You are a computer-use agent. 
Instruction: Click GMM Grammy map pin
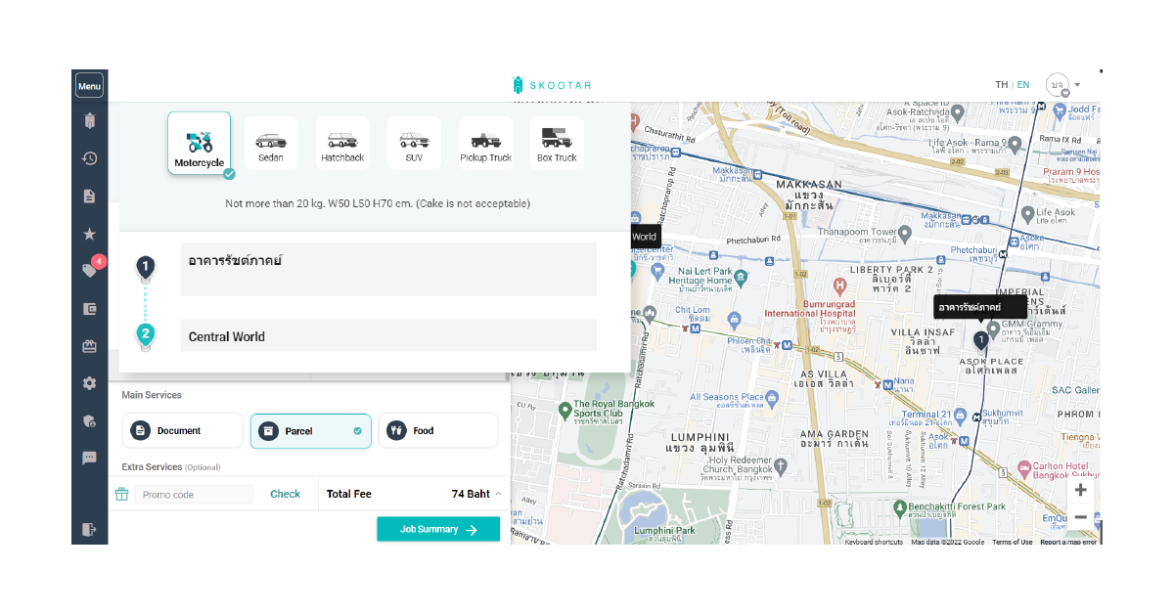[x=993, y=329]
